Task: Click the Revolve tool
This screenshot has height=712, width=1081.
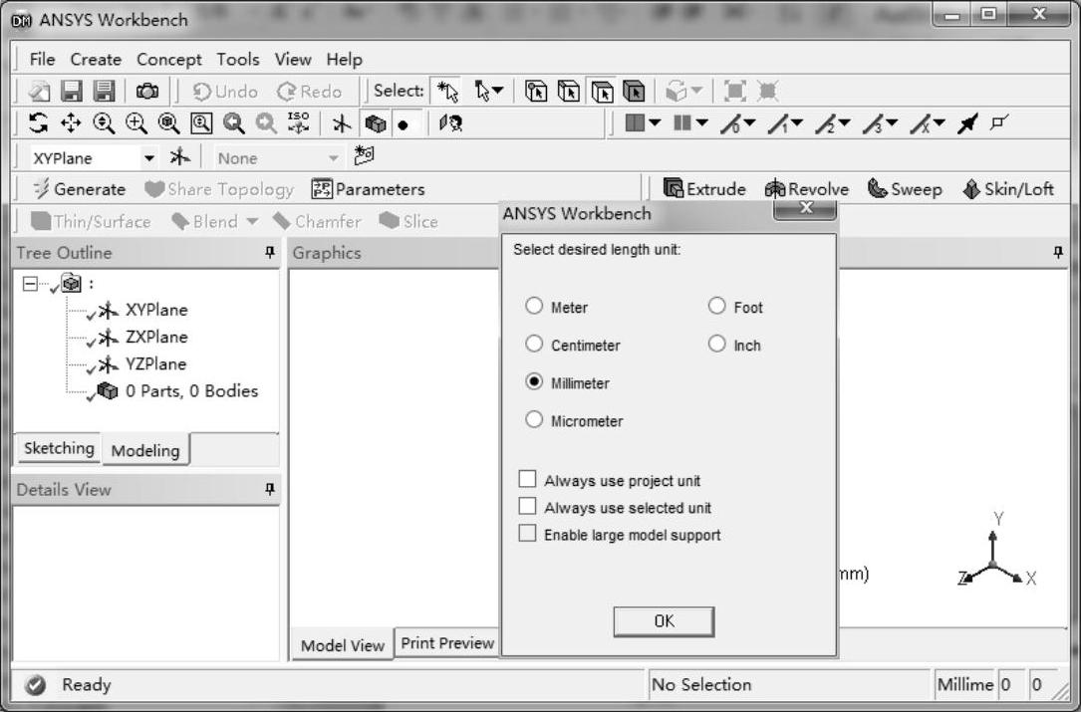Action: (x=807, y=189)
